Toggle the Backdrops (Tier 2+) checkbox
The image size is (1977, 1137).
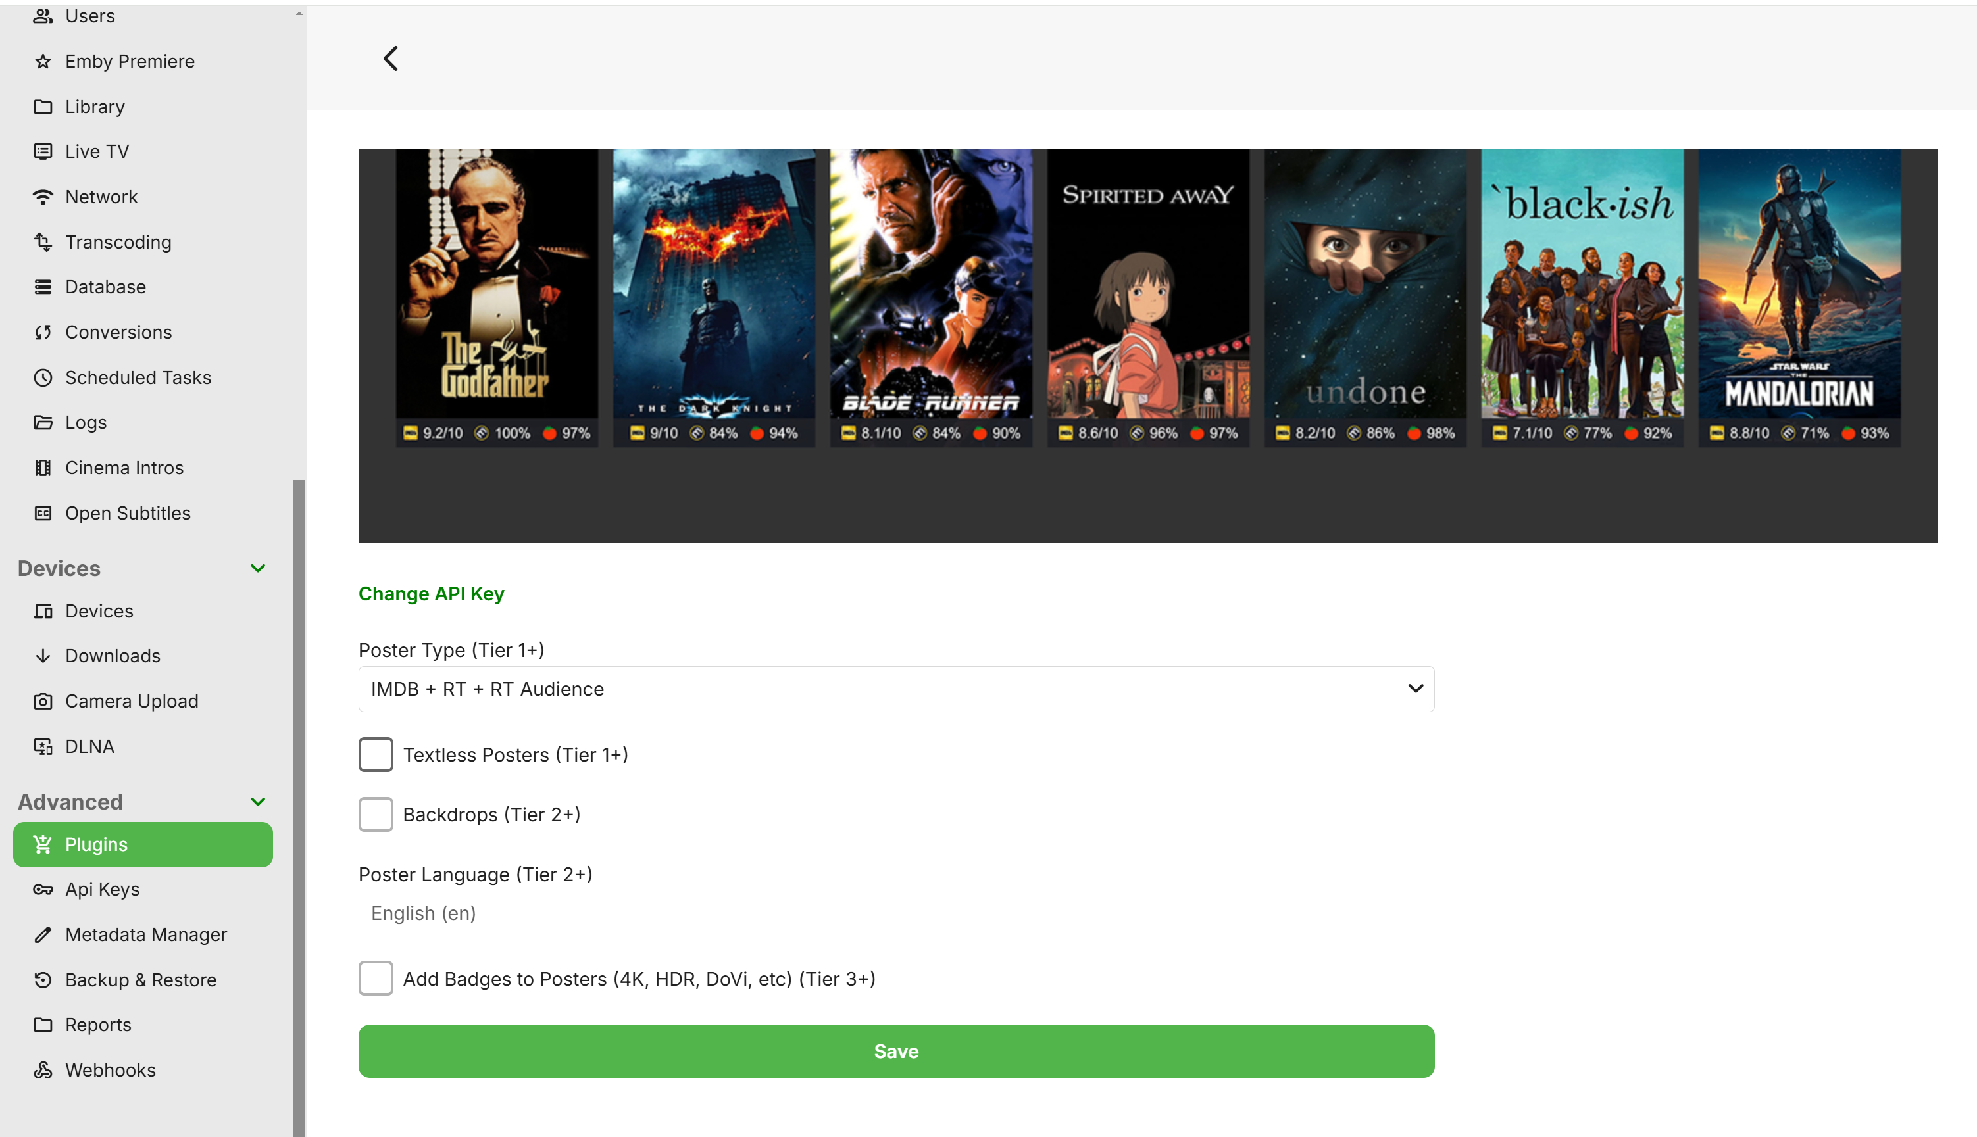tap(376, 815)
